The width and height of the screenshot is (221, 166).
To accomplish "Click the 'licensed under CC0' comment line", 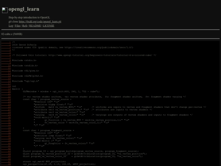I will 72,48.
